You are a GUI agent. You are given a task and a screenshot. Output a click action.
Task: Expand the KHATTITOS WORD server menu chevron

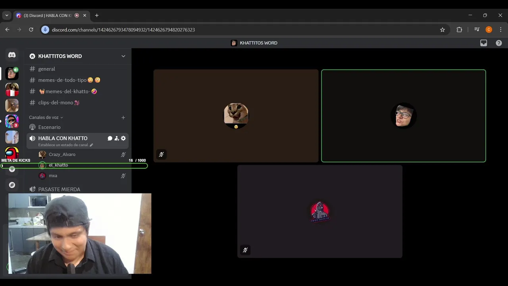(123, 56)
